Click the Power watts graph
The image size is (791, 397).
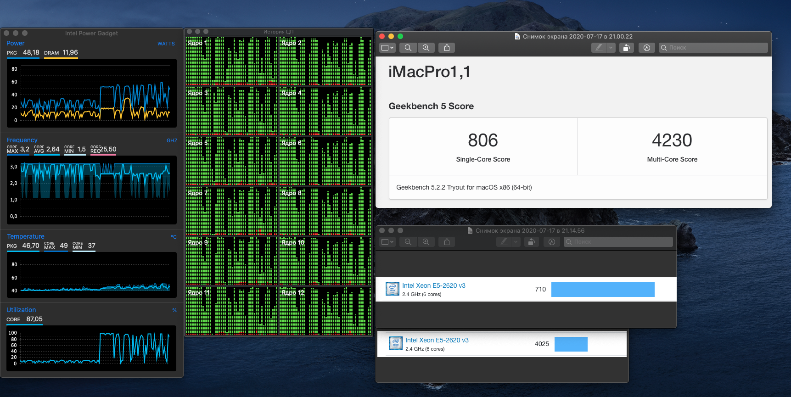tap(92, 93)
